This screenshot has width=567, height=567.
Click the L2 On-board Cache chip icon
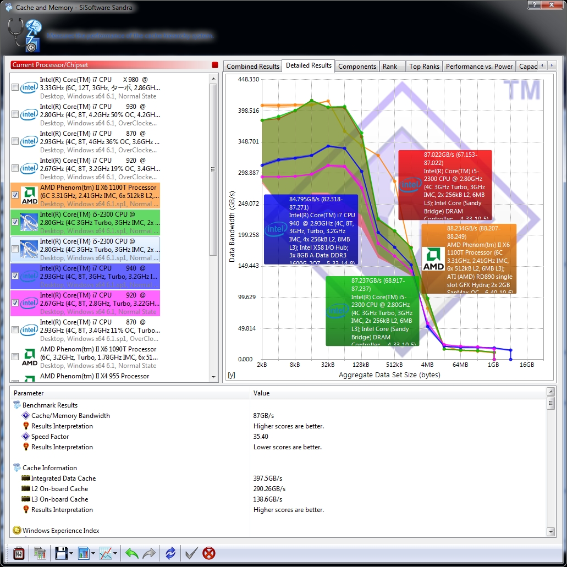(x=26, y=488)
